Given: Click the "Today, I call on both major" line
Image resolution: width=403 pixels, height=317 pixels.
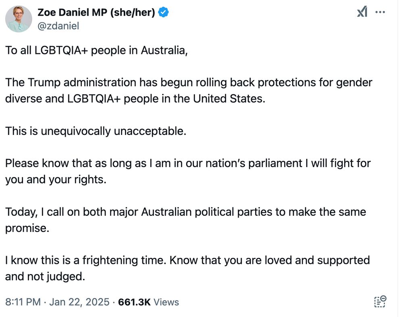Looking at the screenshot, I should click(x=185, y=212).
